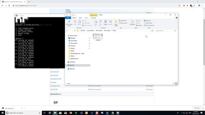The width and height of the screenshot is (205, 115).
Task: Click Invert selection in the ribbon
Action: pos(149,25)
